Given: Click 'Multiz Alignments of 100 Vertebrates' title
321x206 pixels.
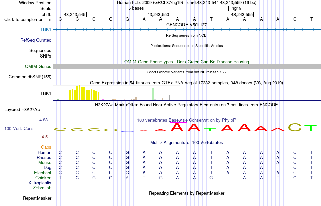Looking at the screenshot, I should pyautogui.click(x=187, y=143).
